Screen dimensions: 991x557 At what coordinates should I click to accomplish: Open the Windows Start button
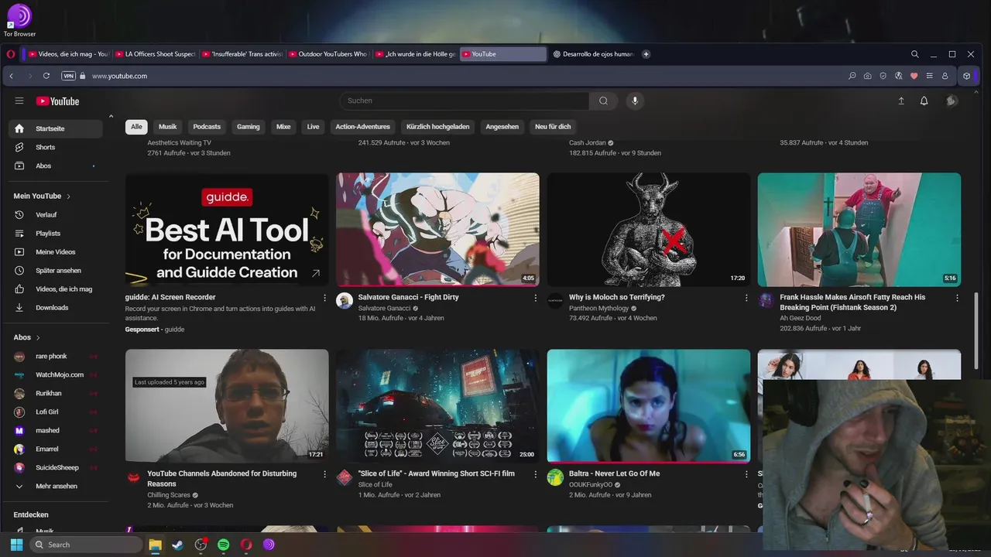click(16, 545)
